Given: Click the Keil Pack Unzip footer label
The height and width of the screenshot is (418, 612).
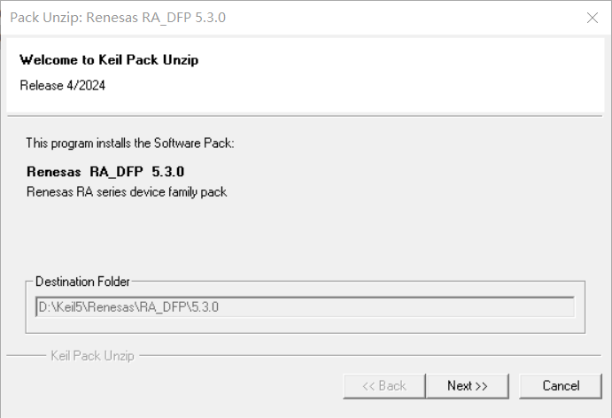Looking at the screenshot, I should tap(92, 356).
